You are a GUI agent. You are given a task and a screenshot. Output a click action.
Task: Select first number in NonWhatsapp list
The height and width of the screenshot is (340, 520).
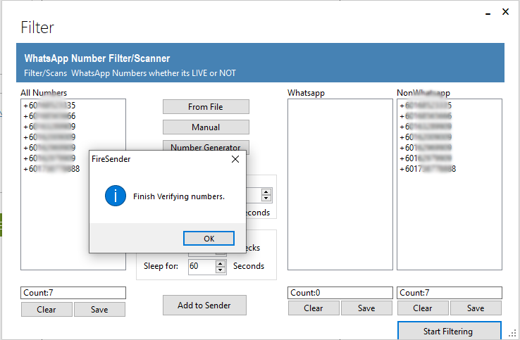426,106
